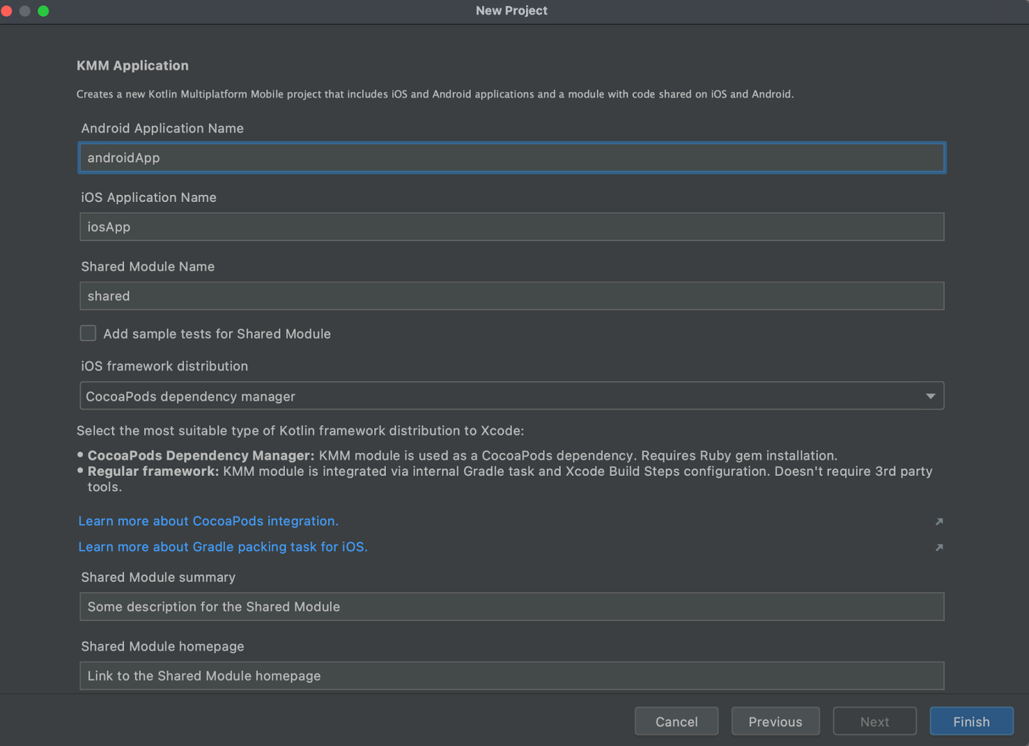
Task: Go back using the Previous button
Action: 775,721
